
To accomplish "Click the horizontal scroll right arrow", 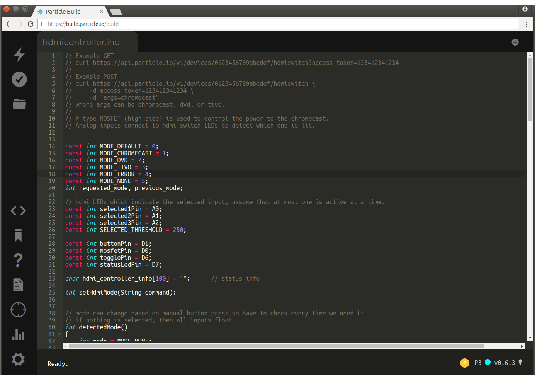I will click(x=522, y=346).
